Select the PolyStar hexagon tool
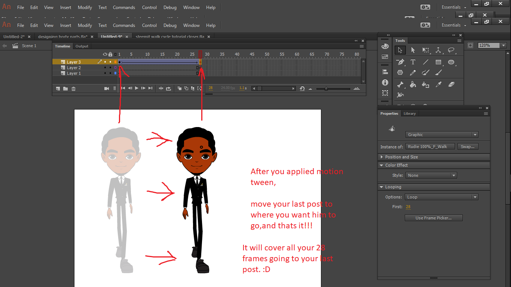The height and width of the screenshot is (287, 511). (400, 72)
